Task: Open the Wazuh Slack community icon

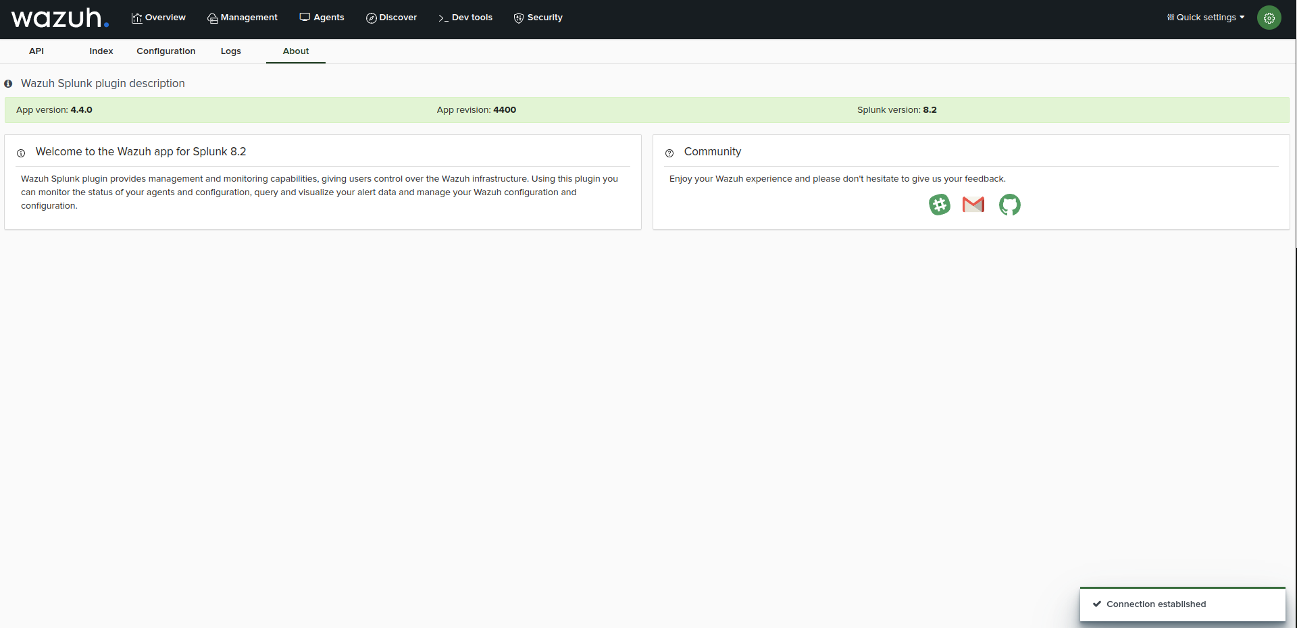Action: click(939, 205)
